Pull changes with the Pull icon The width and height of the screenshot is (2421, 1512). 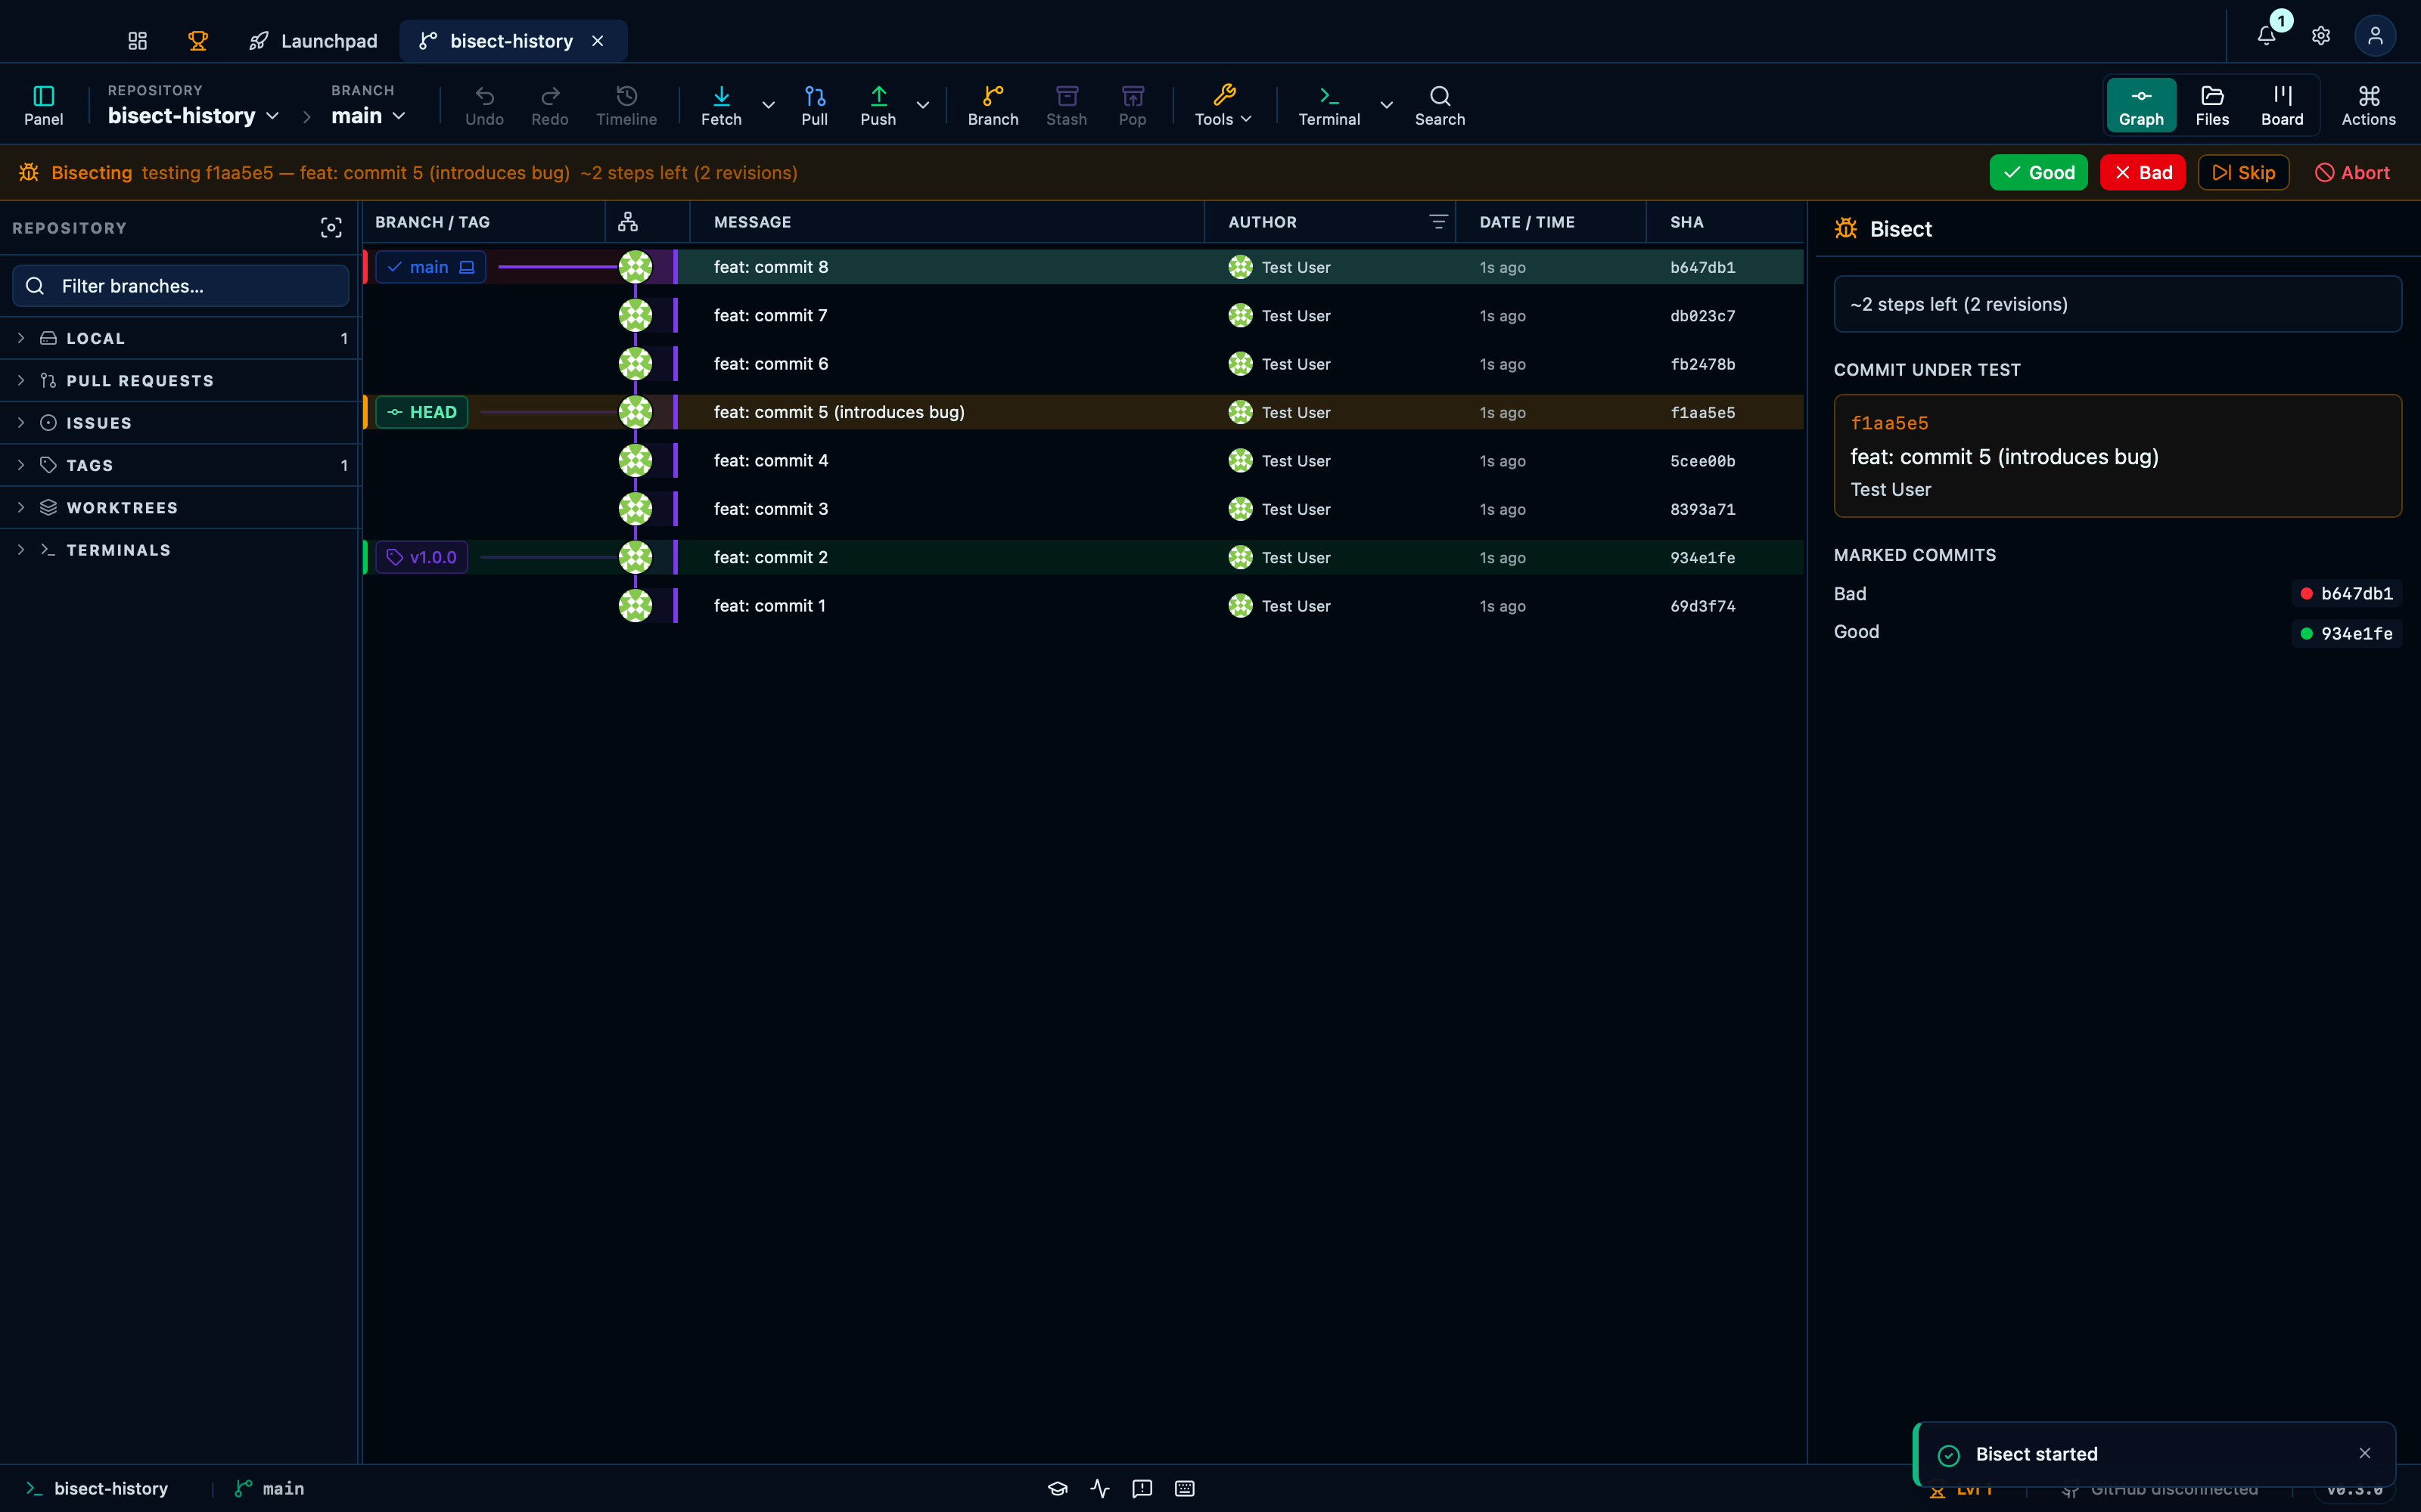tap(814, 105)
